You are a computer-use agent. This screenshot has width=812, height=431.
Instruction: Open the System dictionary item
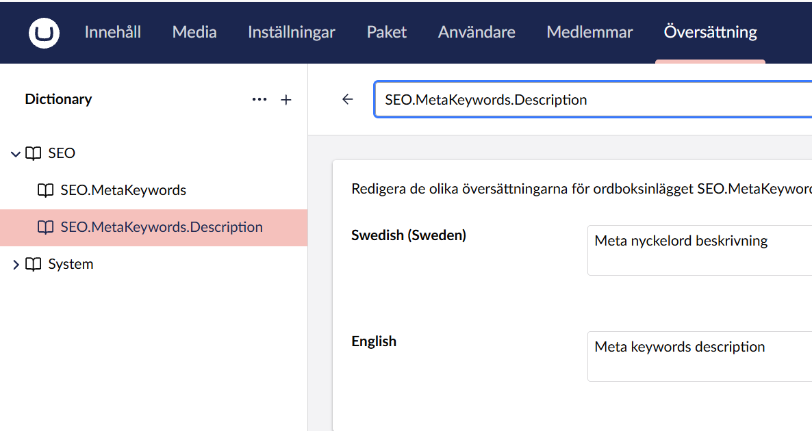pos(71,264)
